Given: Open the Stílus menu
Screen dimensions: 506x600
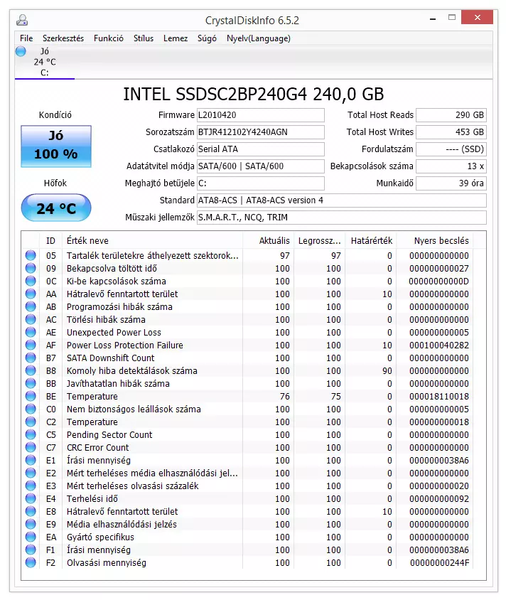Looking at the screenshot, I should [x=144, y=38].
